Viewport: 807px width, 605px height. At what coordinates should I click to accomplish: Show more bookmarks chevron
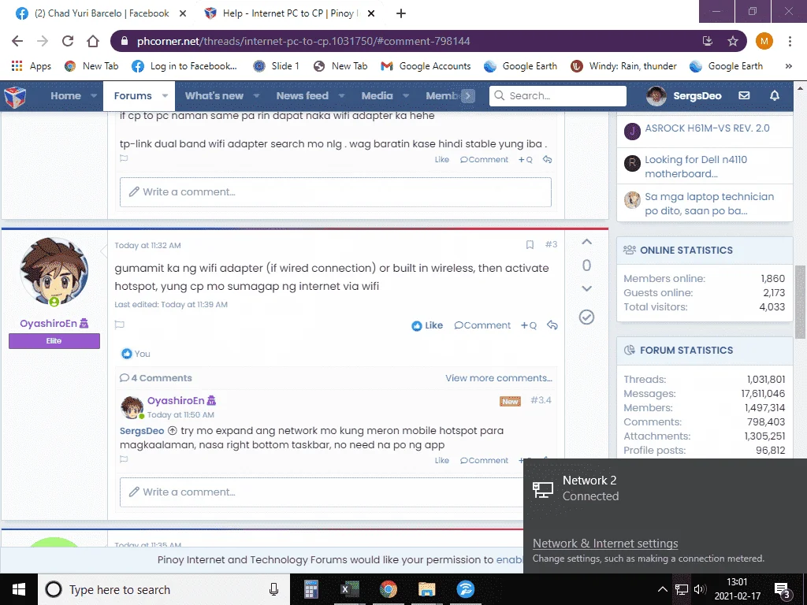pos(788,66)
